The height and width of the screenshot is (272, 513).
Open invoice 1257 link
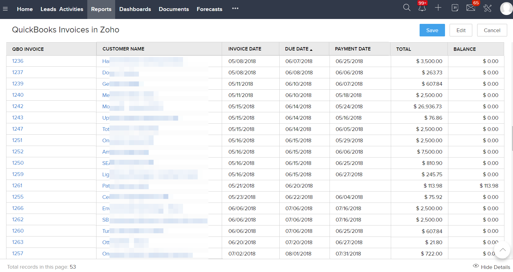click(17, 253)
